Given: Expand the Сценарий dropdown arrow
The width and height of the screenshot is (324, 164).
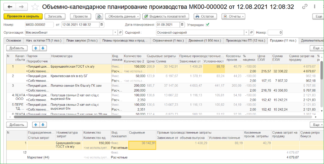Looking at the screenshot, I should [x=246, y=32].
